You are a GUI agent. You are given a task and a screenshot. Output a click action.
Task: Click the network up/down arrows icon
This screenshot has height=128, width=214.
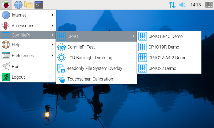(172, 5)
